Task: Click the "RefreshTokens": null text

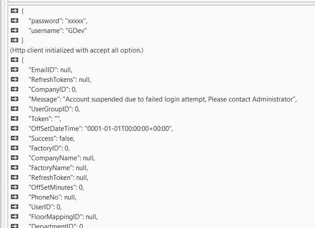Action: pos(60,80)
